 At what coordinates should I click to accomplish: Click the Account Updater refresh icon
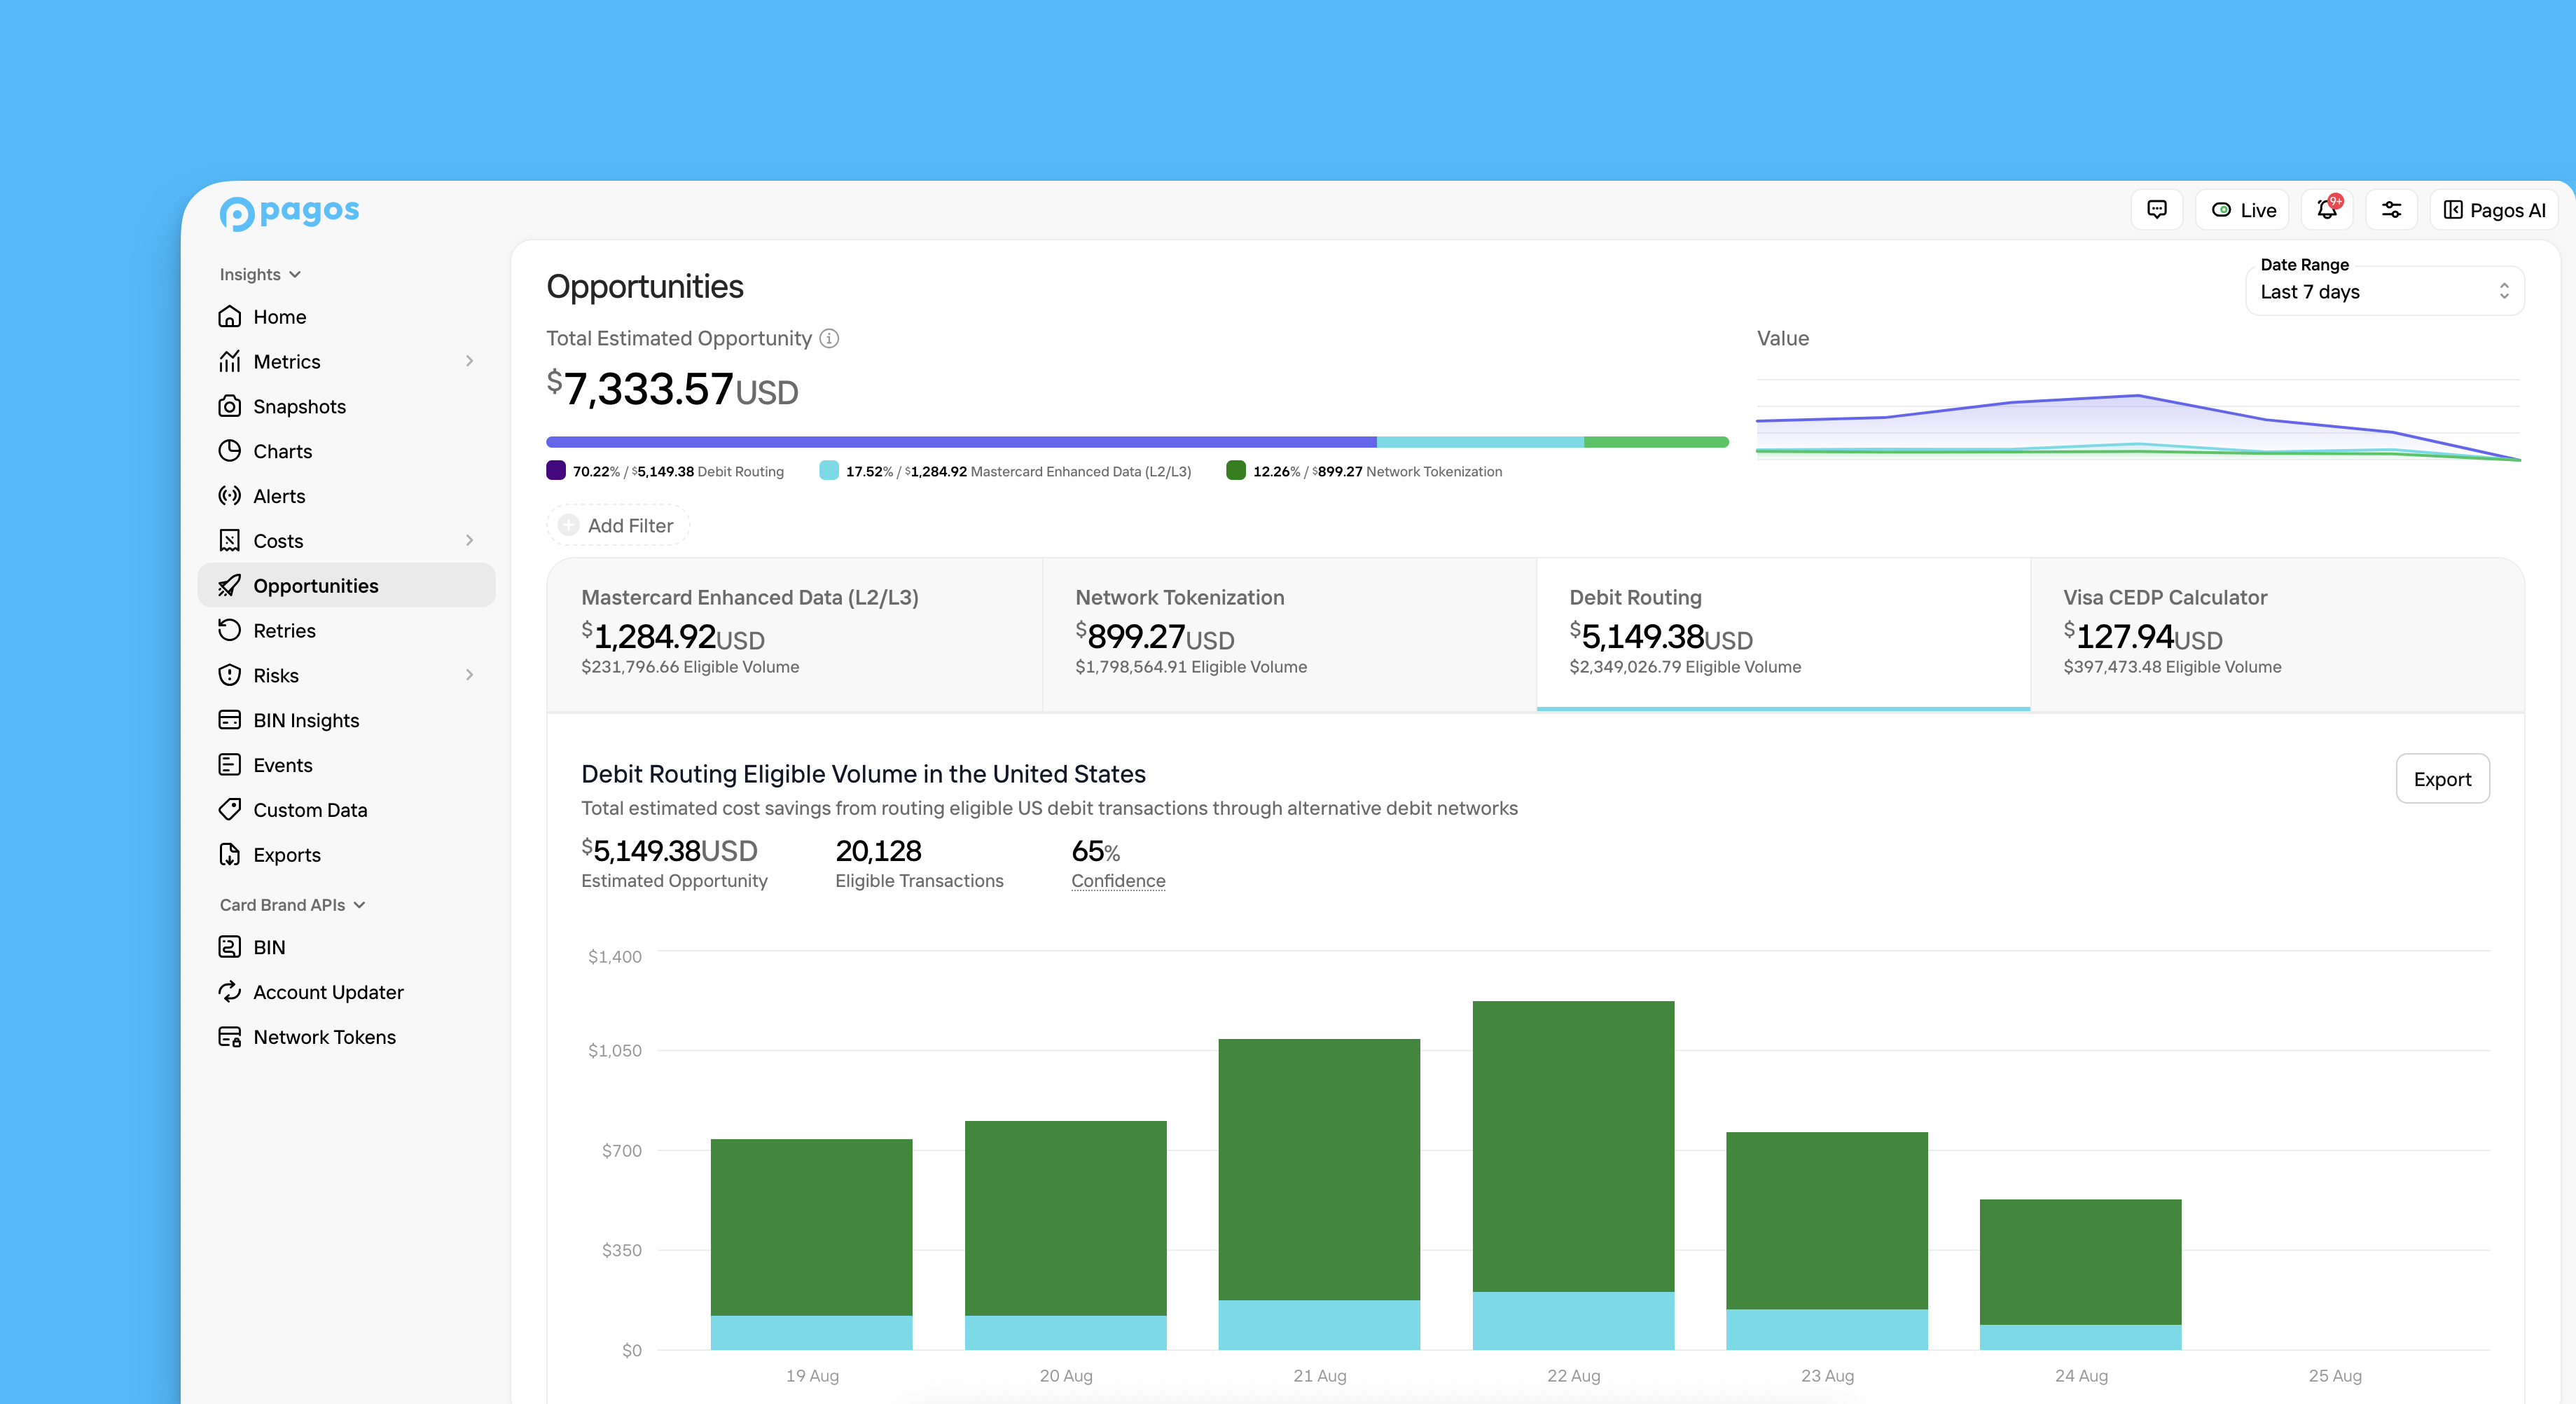[x=230, y=992]
